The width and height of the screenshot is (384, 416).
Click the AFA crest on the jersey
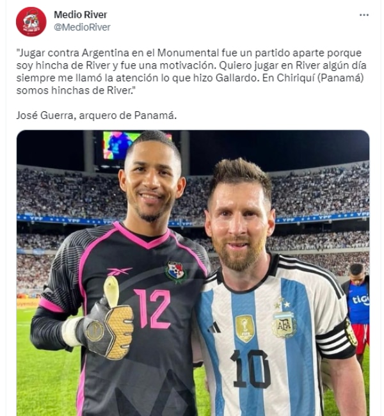pyautogui.click(x=284, y=324)
